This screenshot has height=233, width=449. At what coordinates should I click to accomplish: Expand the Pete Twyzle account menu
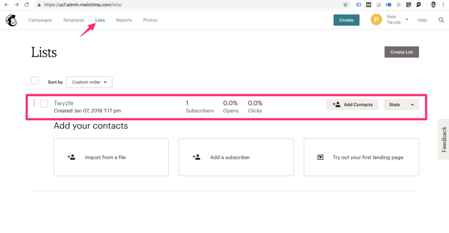(406, 19)
